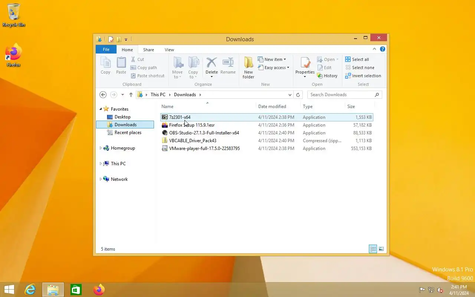
Task: Select Desktop under Favorites
Action: [x=122, y=117]
